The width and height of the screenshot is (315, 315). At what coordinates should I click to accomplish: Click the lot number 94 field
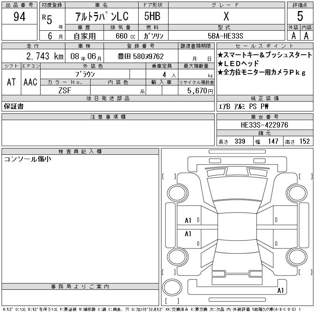point(19,17)
